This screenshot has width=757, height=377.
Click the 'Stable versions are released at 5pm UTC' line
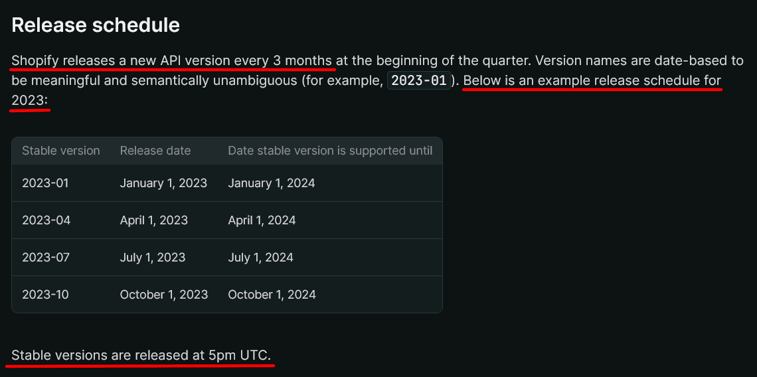point(141,355)
